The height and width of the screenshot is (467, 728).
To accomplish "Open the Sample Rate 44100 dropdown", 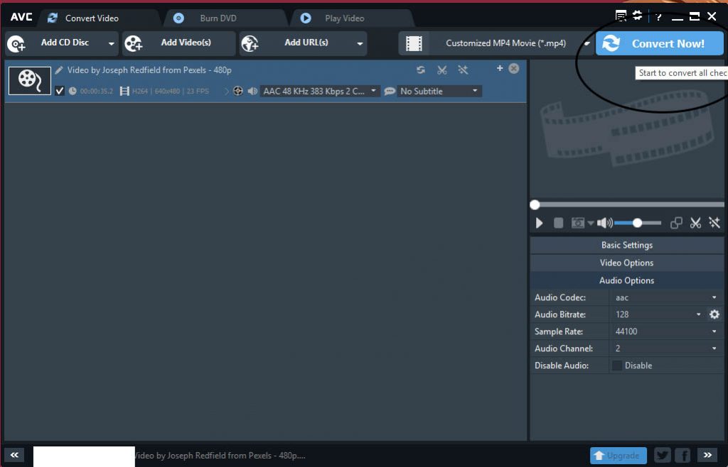I will (x=665, y=331).
